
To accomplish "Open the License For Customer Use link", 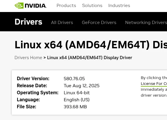I will 154,84.
